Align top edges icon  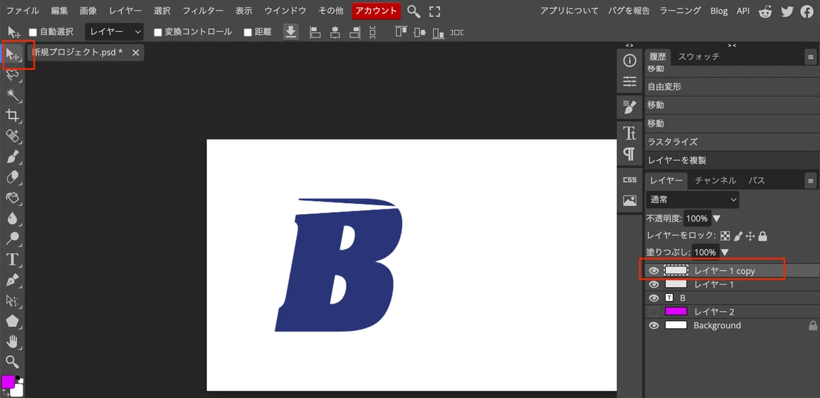[x=400, y=32]
